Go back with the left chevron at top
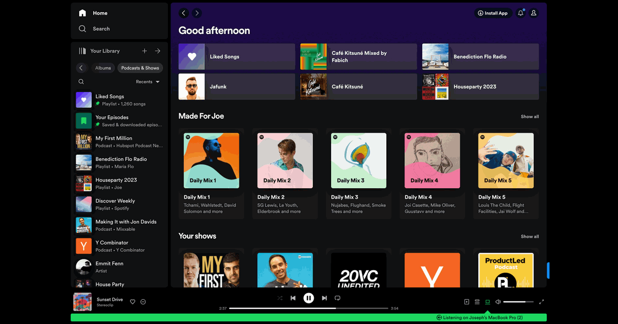 (x=184, y=13)
